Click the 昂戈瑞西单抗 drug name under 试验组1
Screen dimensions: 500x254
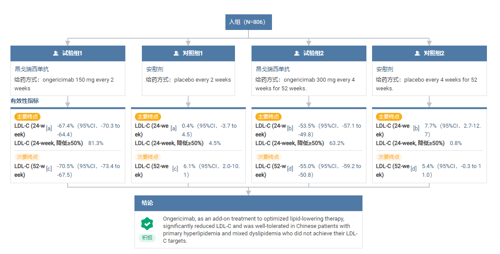point(32,69)
